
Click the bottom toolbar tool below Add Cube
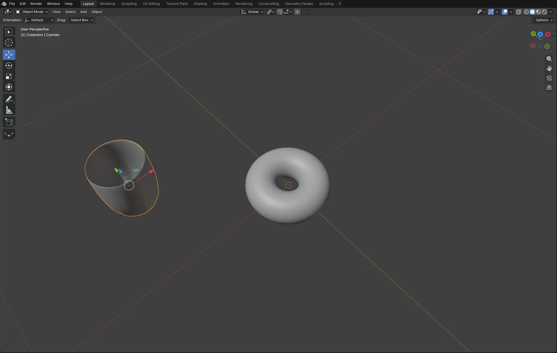click(9, 134)
